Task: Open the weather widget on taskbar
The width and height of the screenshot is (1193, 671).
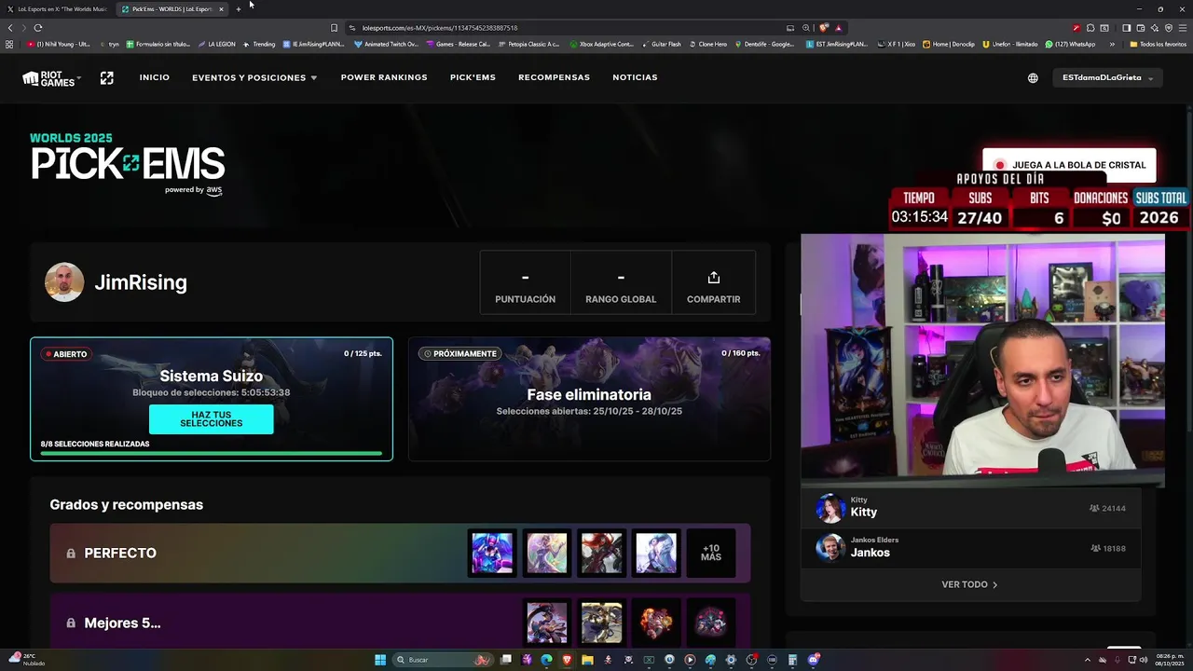Action: click(26, 660)
